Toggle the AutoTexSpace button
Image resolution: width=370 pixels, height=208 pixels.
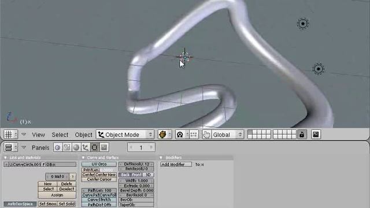[x=20, y=204]
